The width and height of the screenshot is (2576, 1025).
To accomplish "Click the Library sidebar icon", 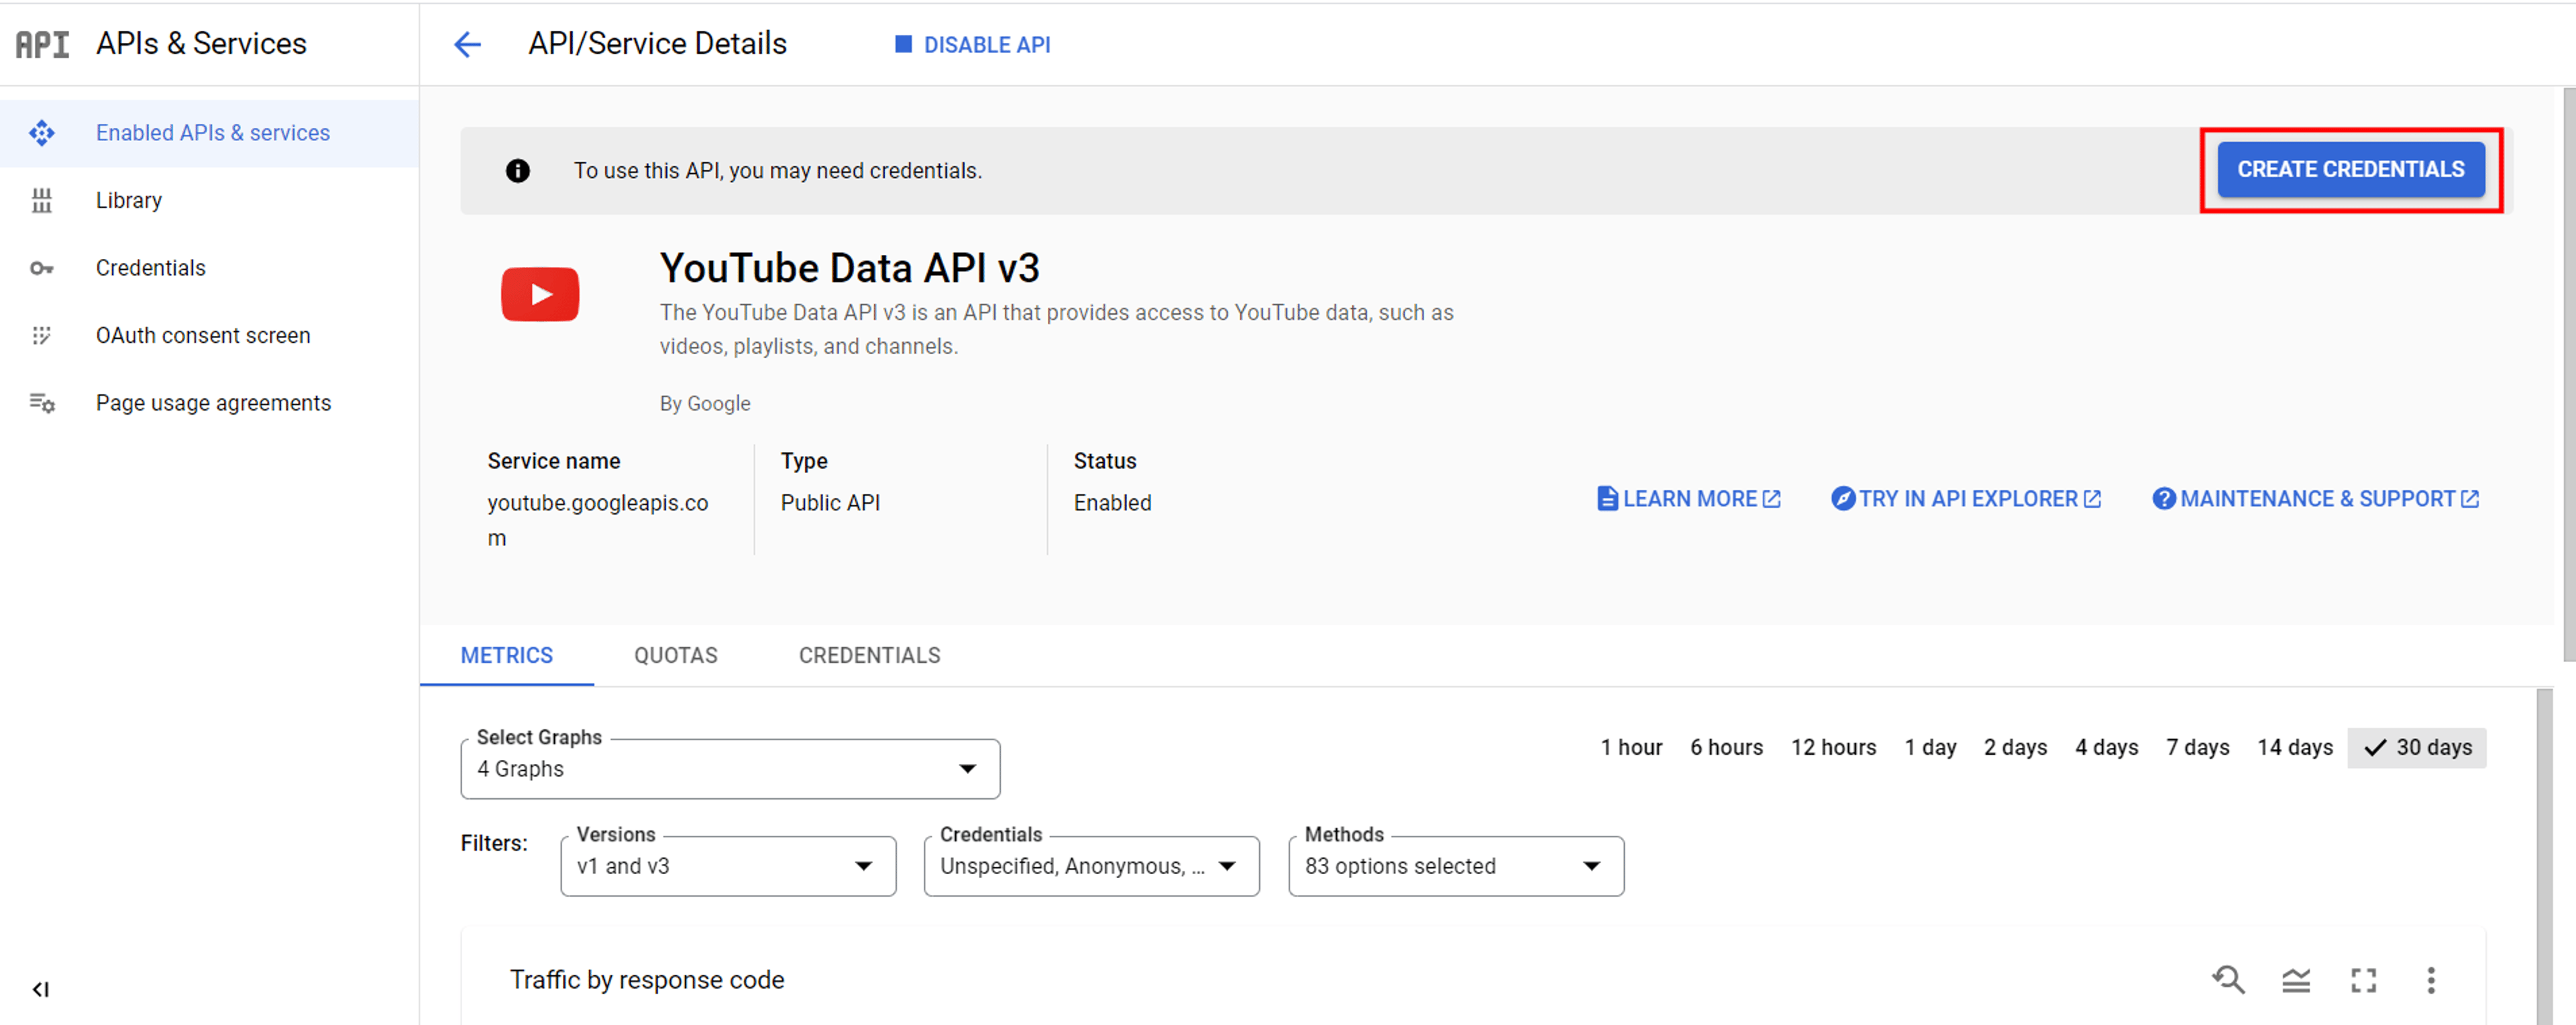I will 41,200.
